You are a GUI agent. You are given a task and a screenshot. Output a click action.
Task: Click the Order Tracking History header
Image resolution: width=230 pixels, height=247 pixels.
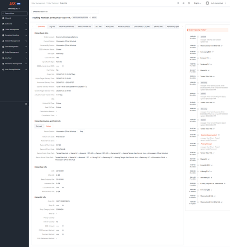point(207,30)
